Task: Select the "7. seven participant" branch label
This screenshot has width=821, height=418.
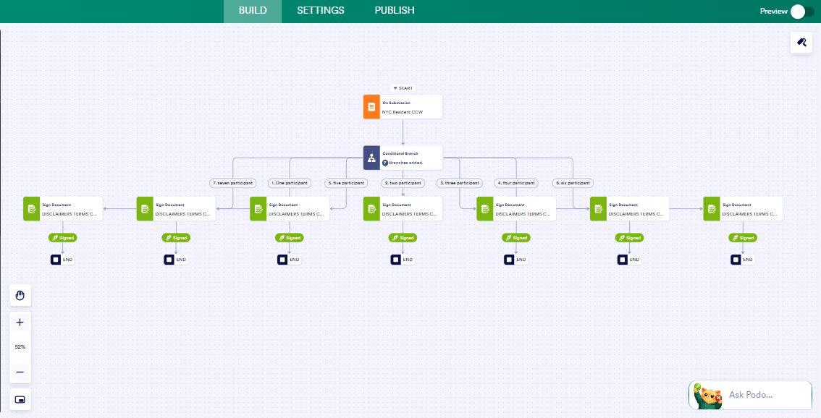Action: pos(233,183)
